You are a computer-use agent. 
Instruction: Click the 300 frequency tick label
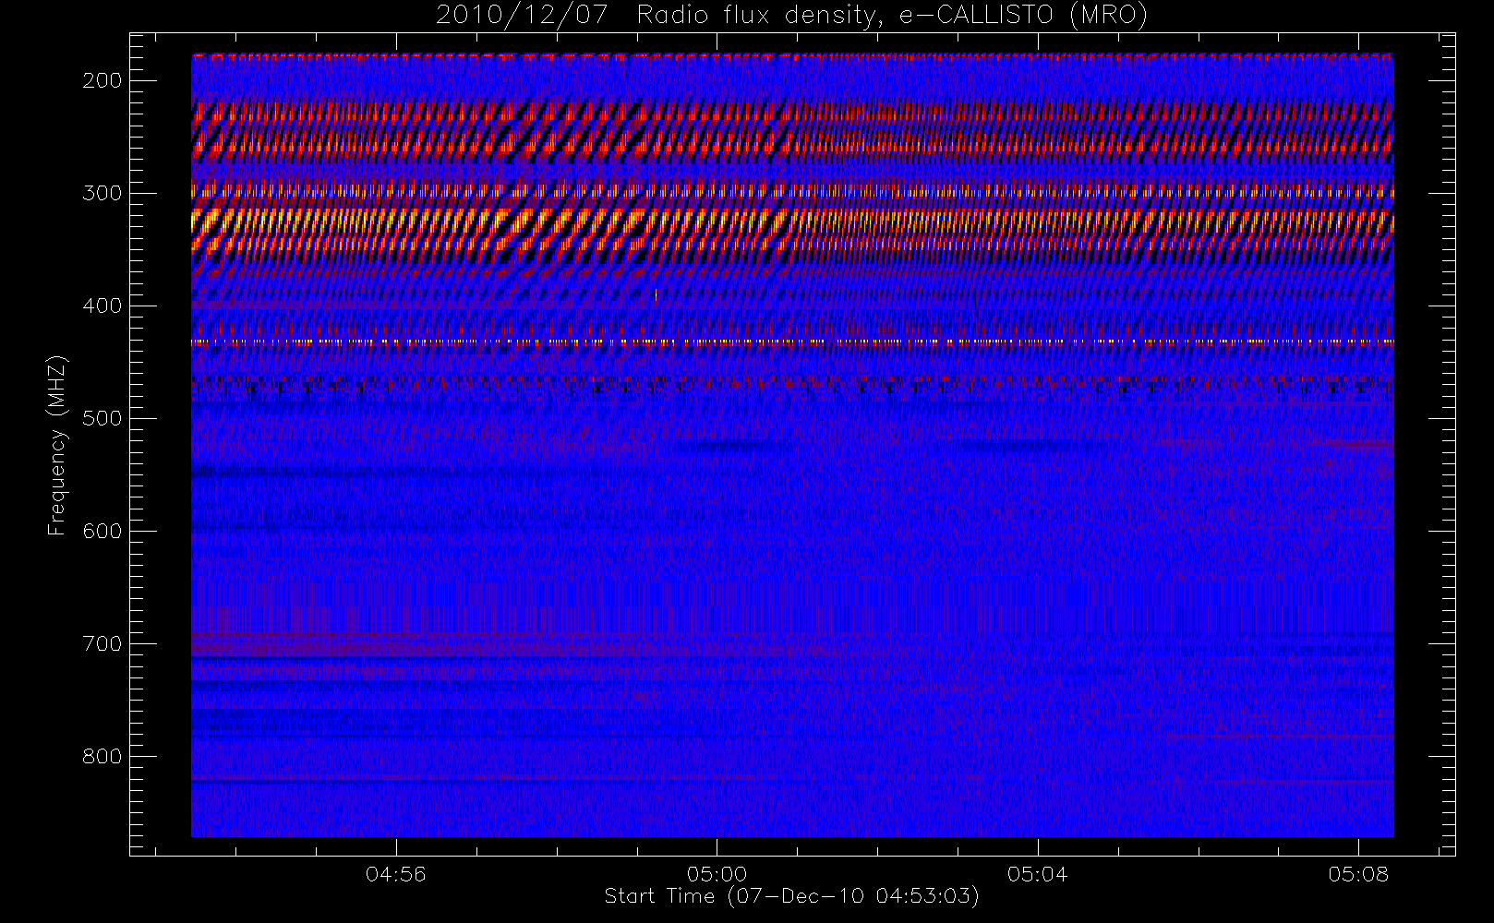pyautogui.click(x=102, y=193)
